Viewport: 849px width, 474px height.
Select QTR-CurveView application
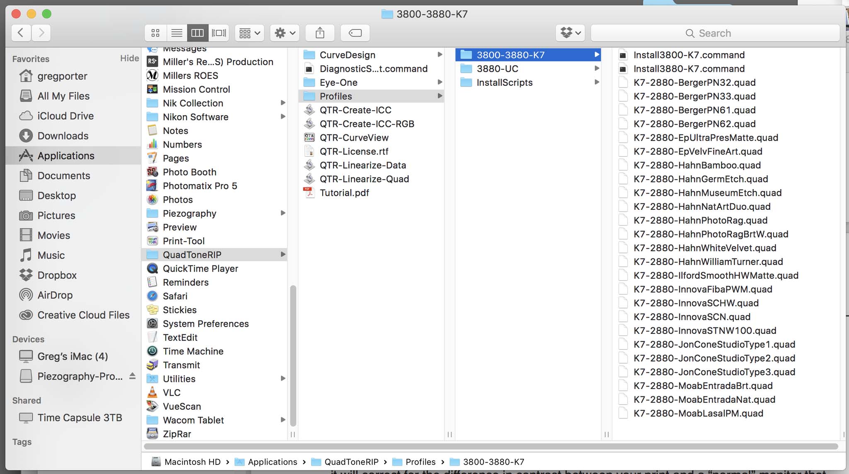coord(354,137)
